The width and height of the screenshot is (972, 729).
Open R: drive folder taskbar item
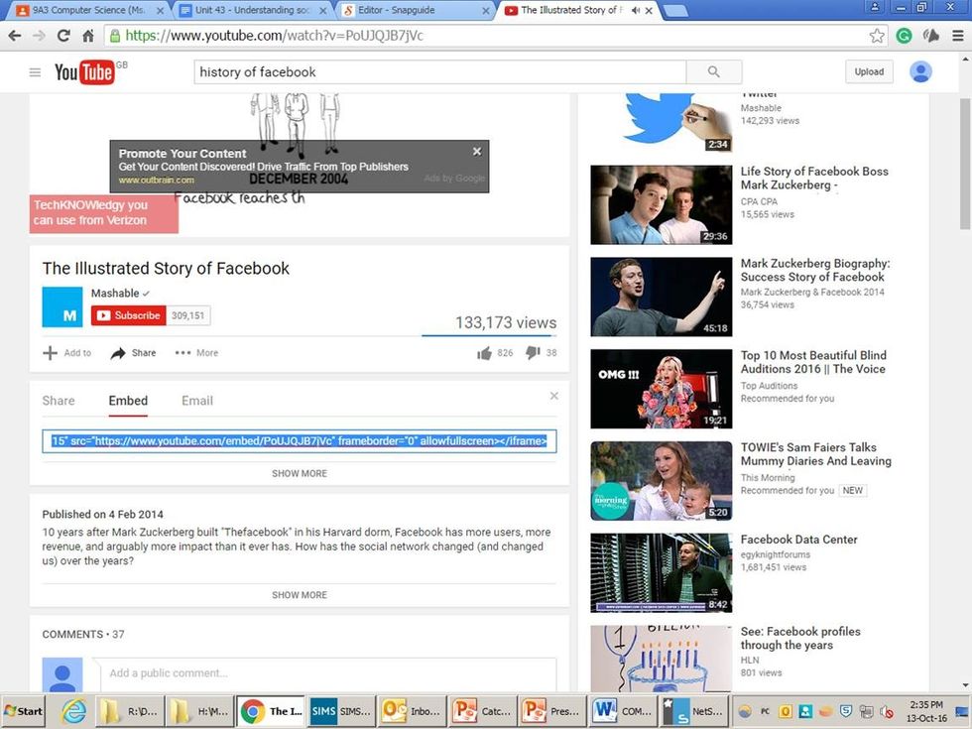coord(130,711)
